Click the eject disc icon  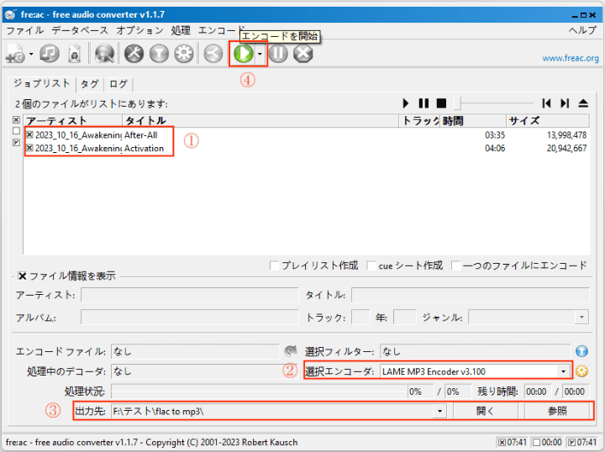pyautogui.click(x=583, y=103)
